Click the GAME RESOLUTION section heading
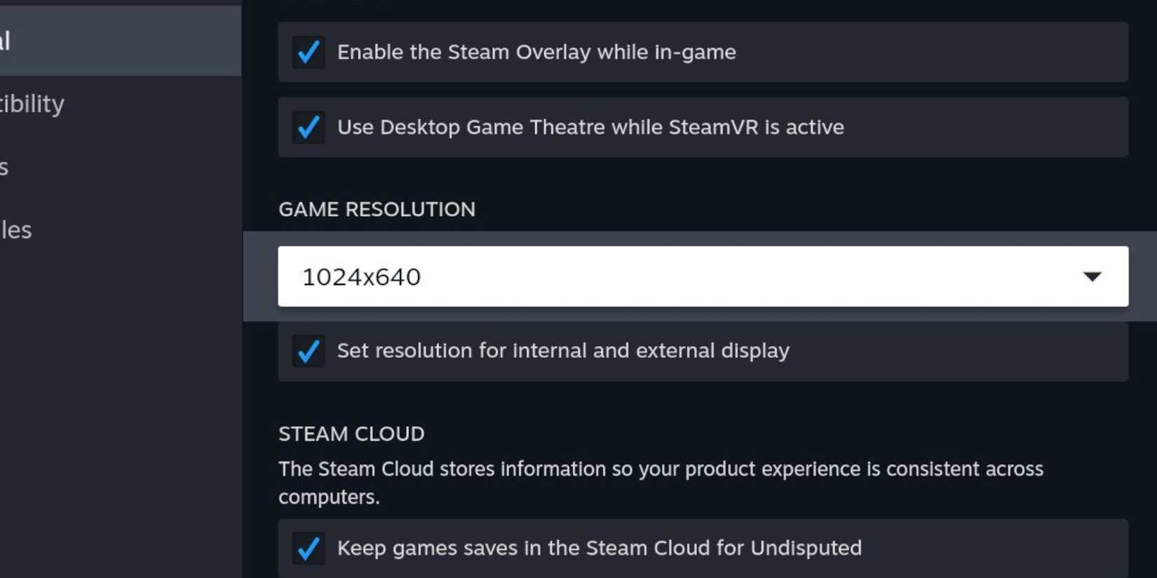Screen dimensions: 1157x578 pyautogui.click(x=377, y=209)
